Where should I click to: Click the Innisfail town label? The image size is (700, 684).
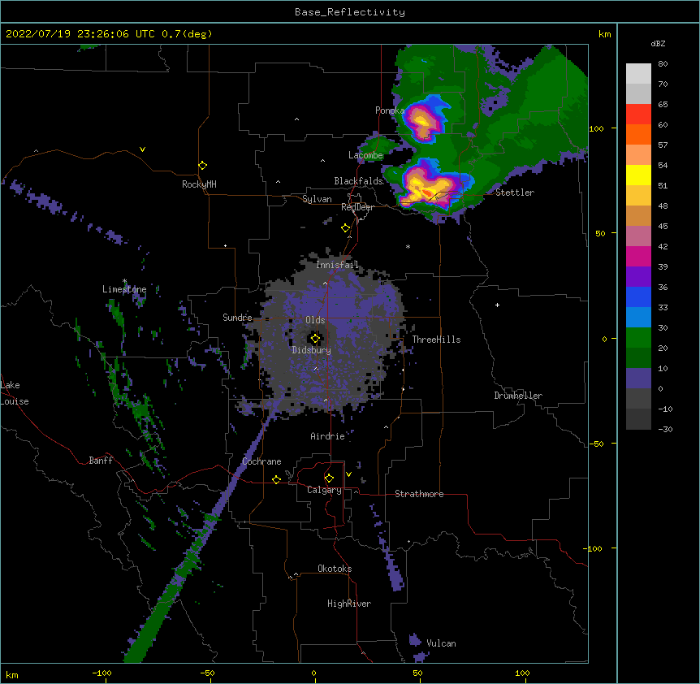tap(337, 265)
